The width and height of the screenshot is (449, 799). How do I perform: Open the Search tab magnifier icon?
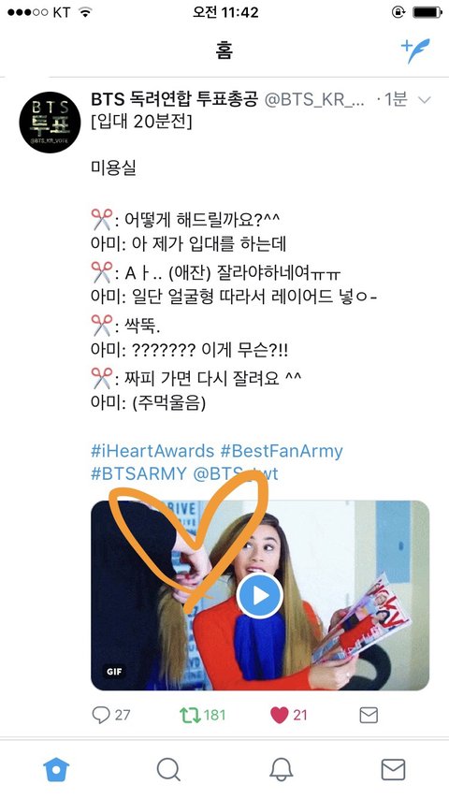coord(168,769)
